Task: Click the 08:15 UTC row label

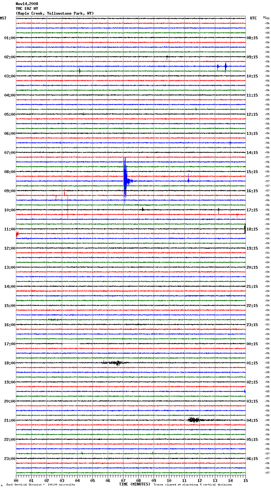Action: point(252,38)
